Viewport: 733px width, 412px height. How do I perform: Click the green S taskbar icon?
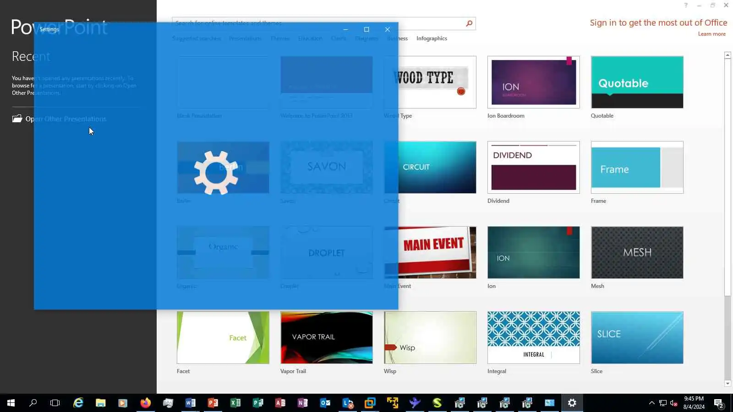[438, 403]
